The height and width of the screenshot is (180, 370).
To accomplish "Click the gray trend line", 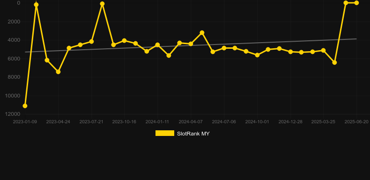I will (191, 45).
